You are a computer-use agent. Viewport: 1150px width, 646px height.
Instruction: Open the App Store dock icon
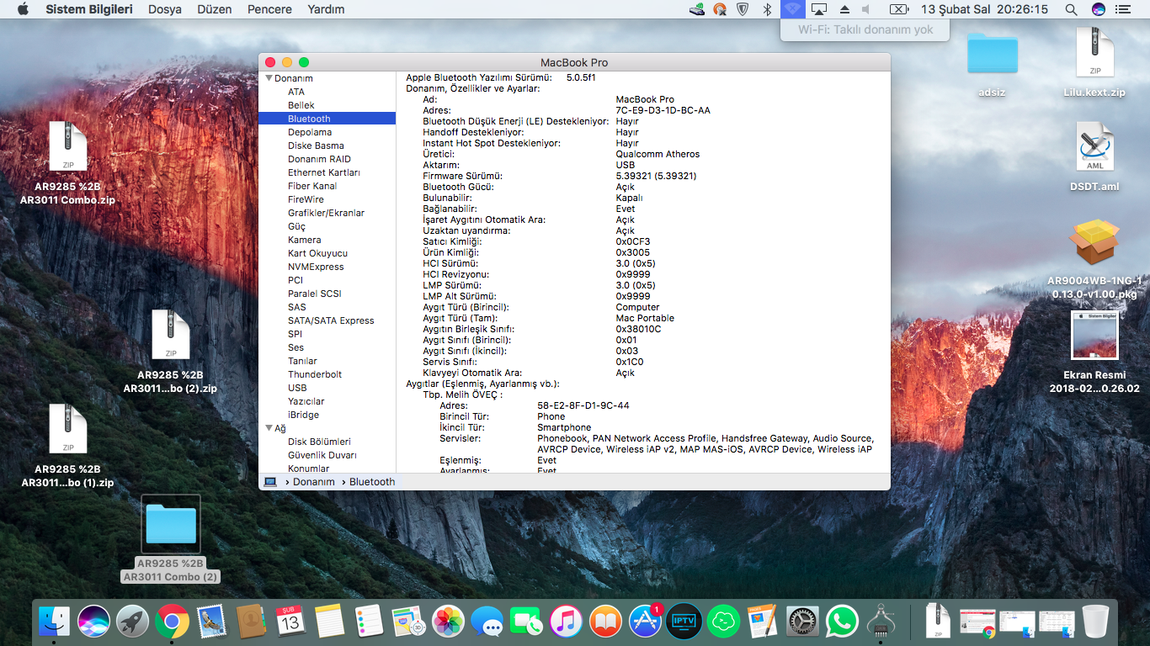pos(646,622)
